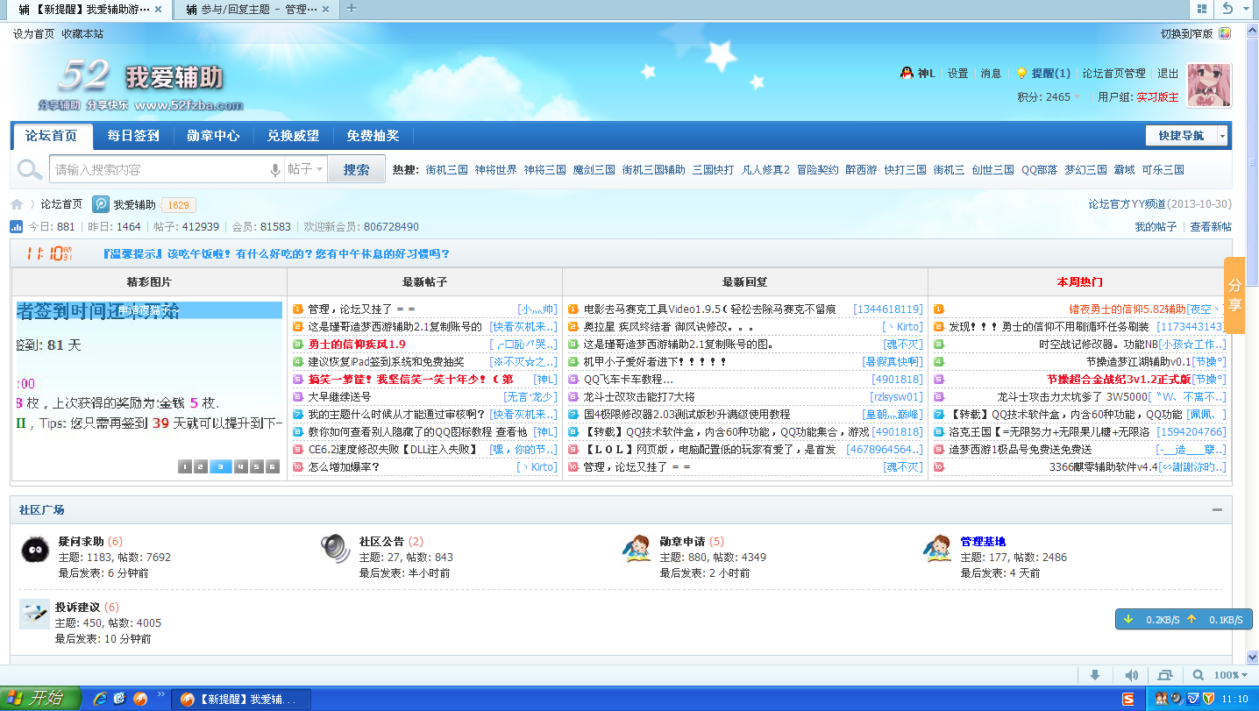Click the zoom magnifier icon in status bar
The width and height of the screenshot is (1259, 711).
1199,675
